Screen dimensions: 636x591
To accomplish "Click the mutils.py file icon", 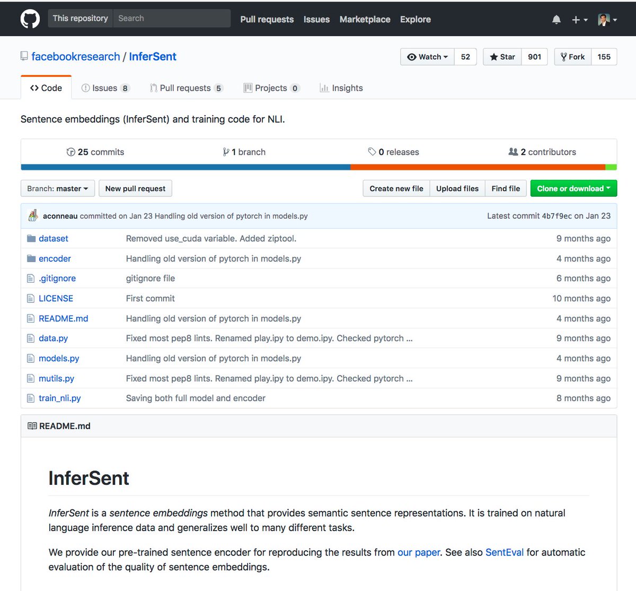I will 31,379.
